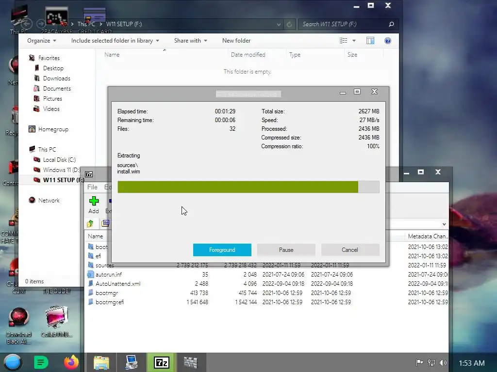This screenshot has height=372, width=497.
Task: Open the brick wall taskbar icon
Action: [x=191, y=362]
